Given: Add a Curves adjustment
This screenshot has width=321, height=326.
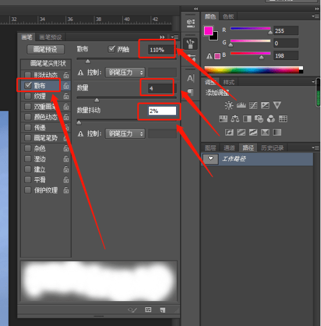Looking at the screenshot, I should pos(253,105).
